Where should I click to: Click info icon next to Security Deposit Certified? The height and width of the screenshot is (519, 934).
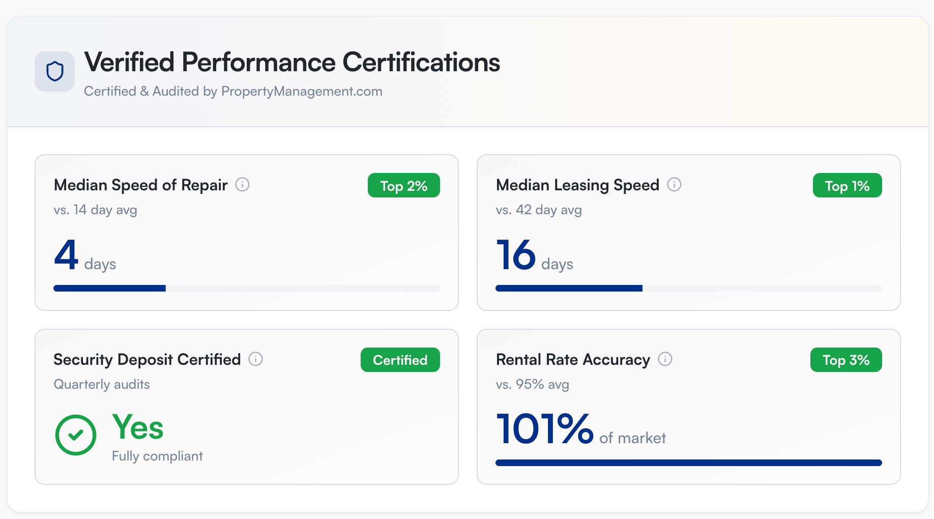click(x=255, y=359)
